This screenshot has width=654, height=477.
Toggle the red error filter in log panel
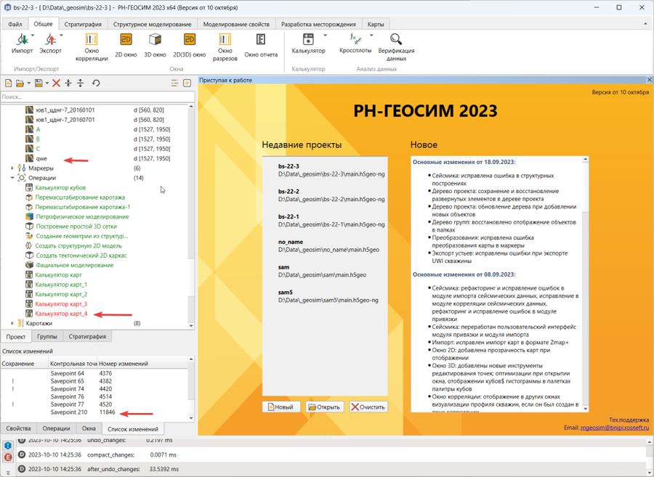point(8,457)
